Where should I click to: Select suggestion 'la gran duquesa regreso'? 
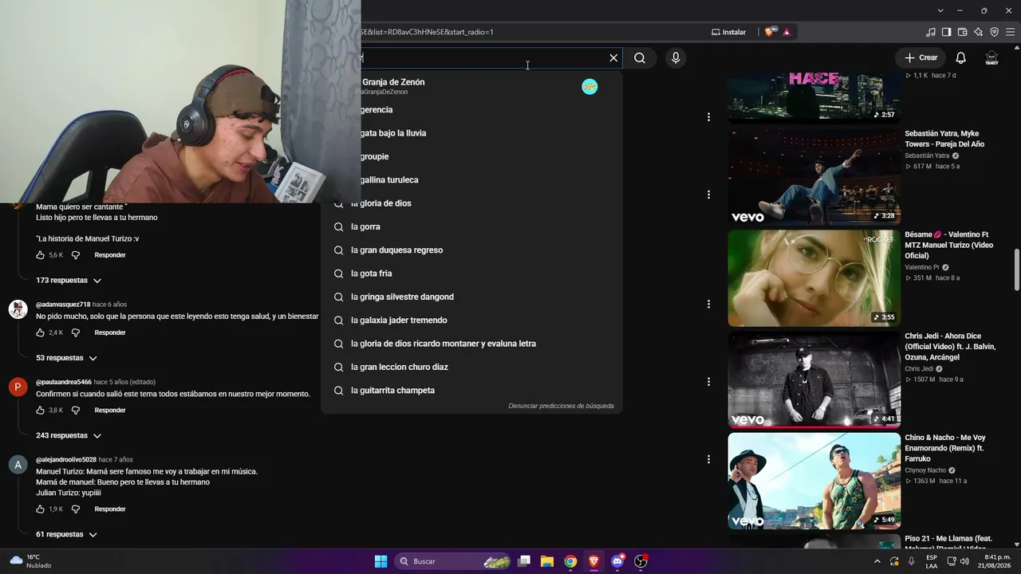471,250
